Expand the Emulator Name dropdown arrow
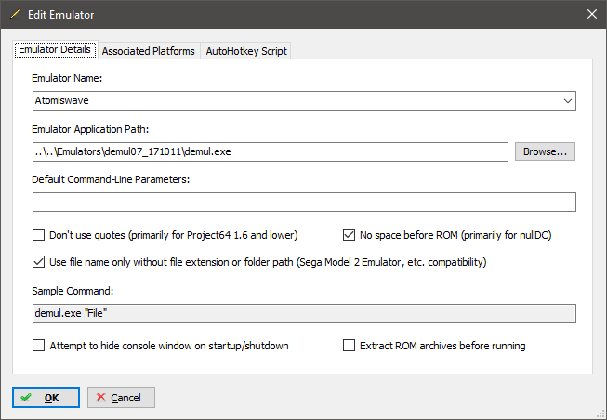Viewport: 607px width, 420px height. [568, 101]
